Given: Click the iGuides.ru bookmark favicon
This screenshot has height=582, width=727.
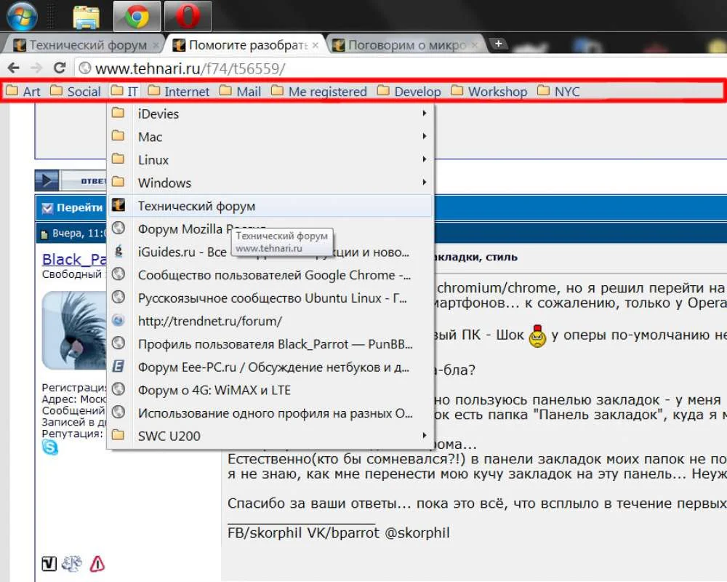Looking at the screenshot, I should pyautogui.click(x=119, y=251).
